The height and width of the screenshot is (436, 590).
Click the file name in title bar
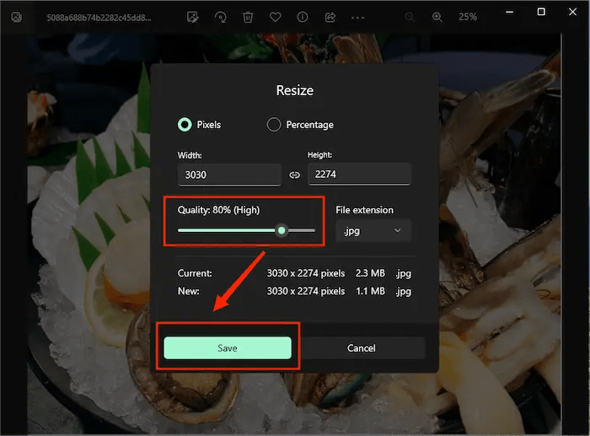tap(99, 18)
